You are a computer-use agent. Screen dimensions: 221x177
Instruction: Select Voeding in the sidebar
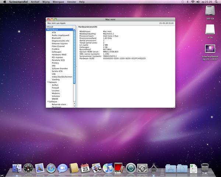[56, 80]
